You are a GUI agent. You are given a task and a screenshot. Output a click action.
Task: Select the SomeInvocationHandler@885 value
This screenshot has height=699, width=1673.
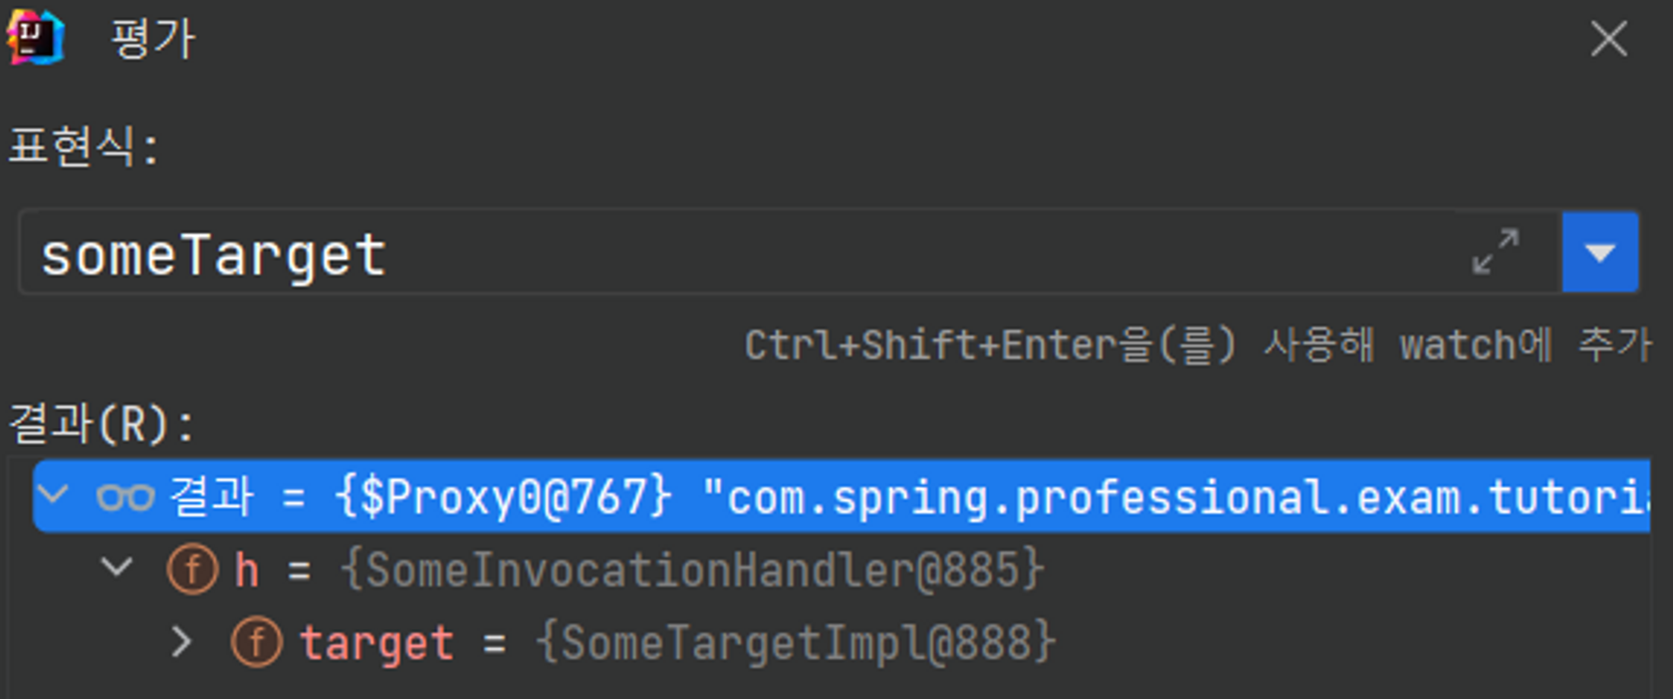point(692,571)
